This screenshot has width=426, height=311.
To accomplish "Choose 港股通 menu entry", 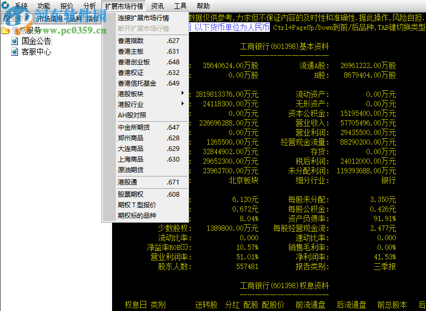I will point(146,182).
